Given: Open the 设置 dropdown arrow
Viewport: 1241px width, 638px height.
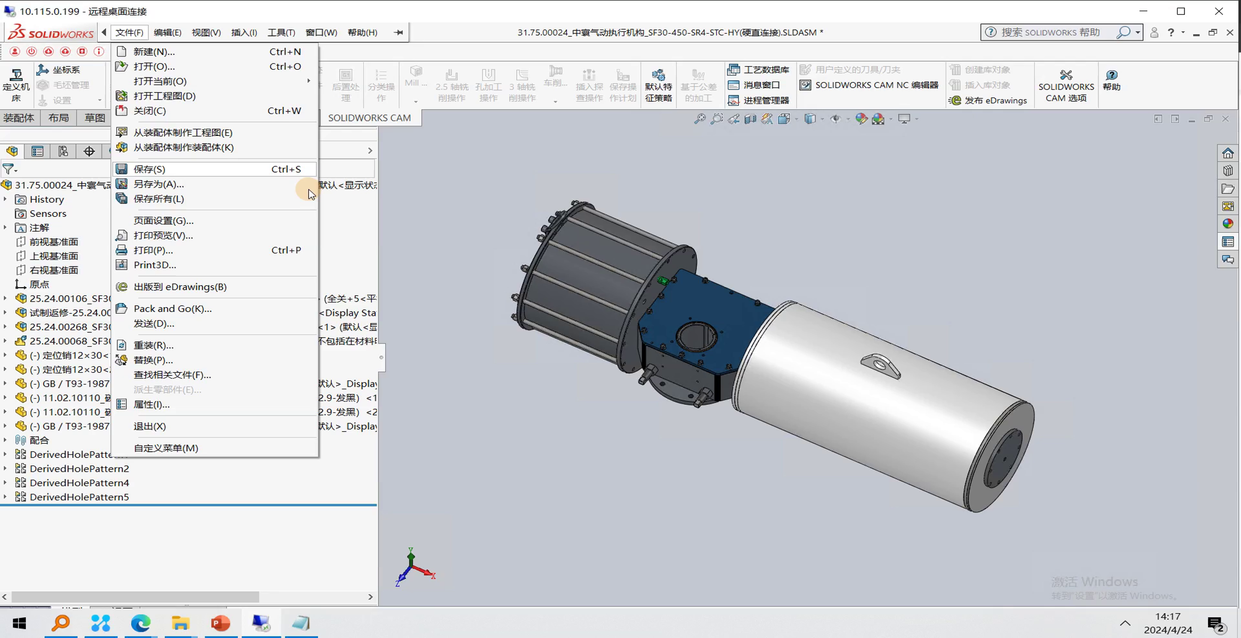Looking at the screenshot, I should coord(99,100).
